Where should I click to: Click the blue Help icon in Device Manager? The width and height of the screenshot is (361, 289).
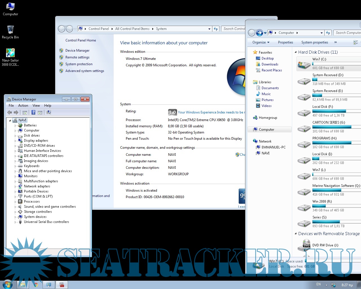tap(33, 112)
